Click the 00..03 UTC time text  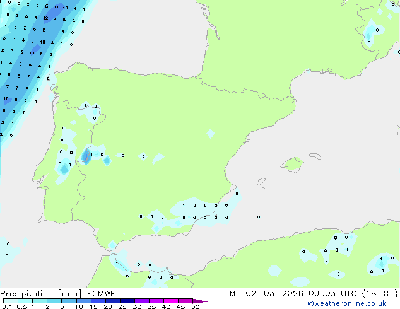332,294
